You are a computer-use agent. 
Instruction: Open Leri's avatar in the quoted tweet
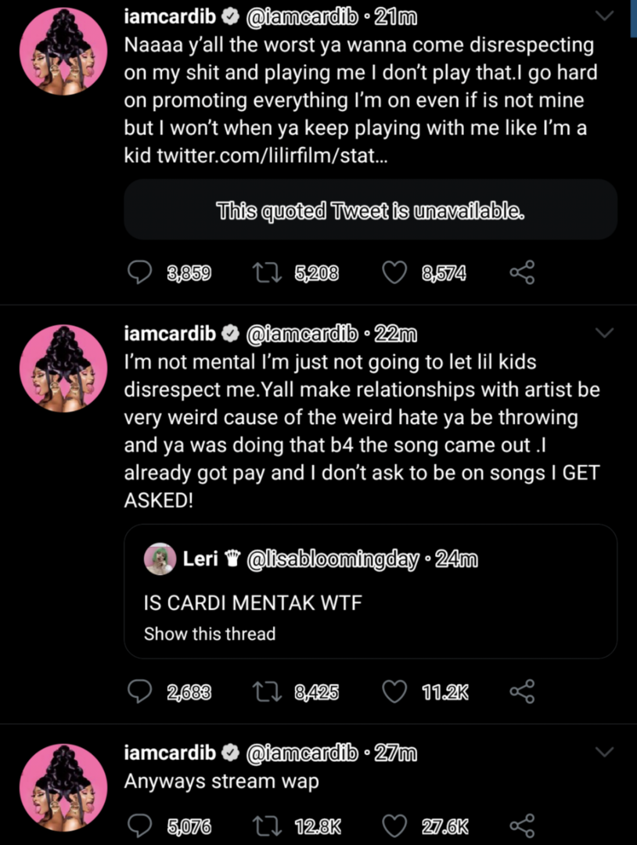(160, 559)
